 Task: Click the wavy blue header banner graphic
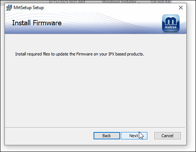[95, 23]
